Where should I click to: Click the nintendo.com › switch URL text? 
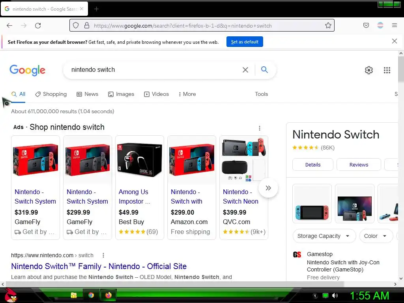52,255
